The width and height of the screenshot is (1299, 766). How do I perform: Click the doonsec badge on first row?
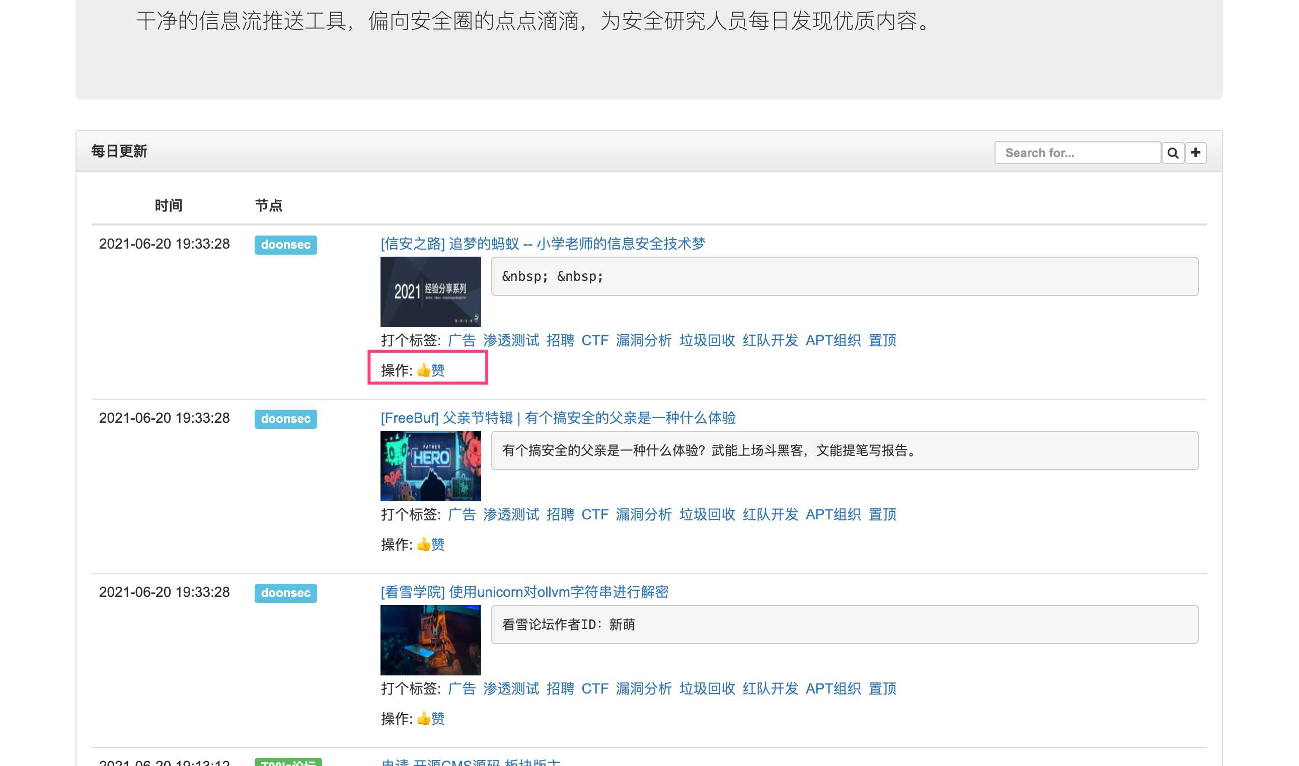285,245
